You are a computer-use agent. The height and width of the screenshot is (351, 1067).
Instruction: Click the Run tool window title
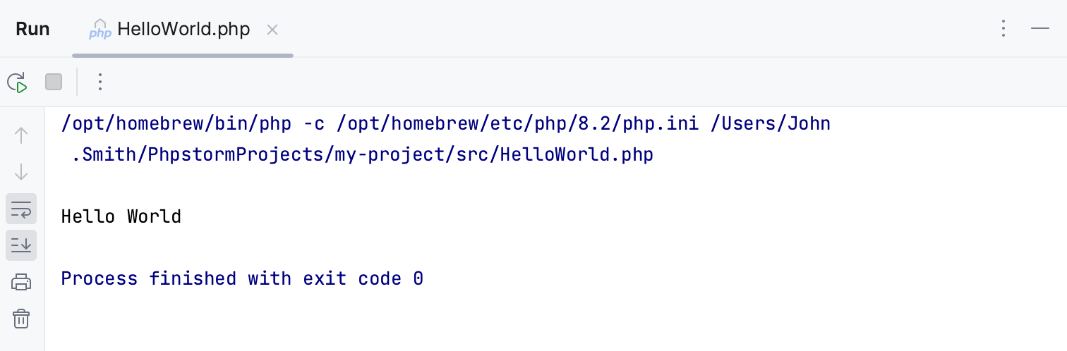[32, 30]
